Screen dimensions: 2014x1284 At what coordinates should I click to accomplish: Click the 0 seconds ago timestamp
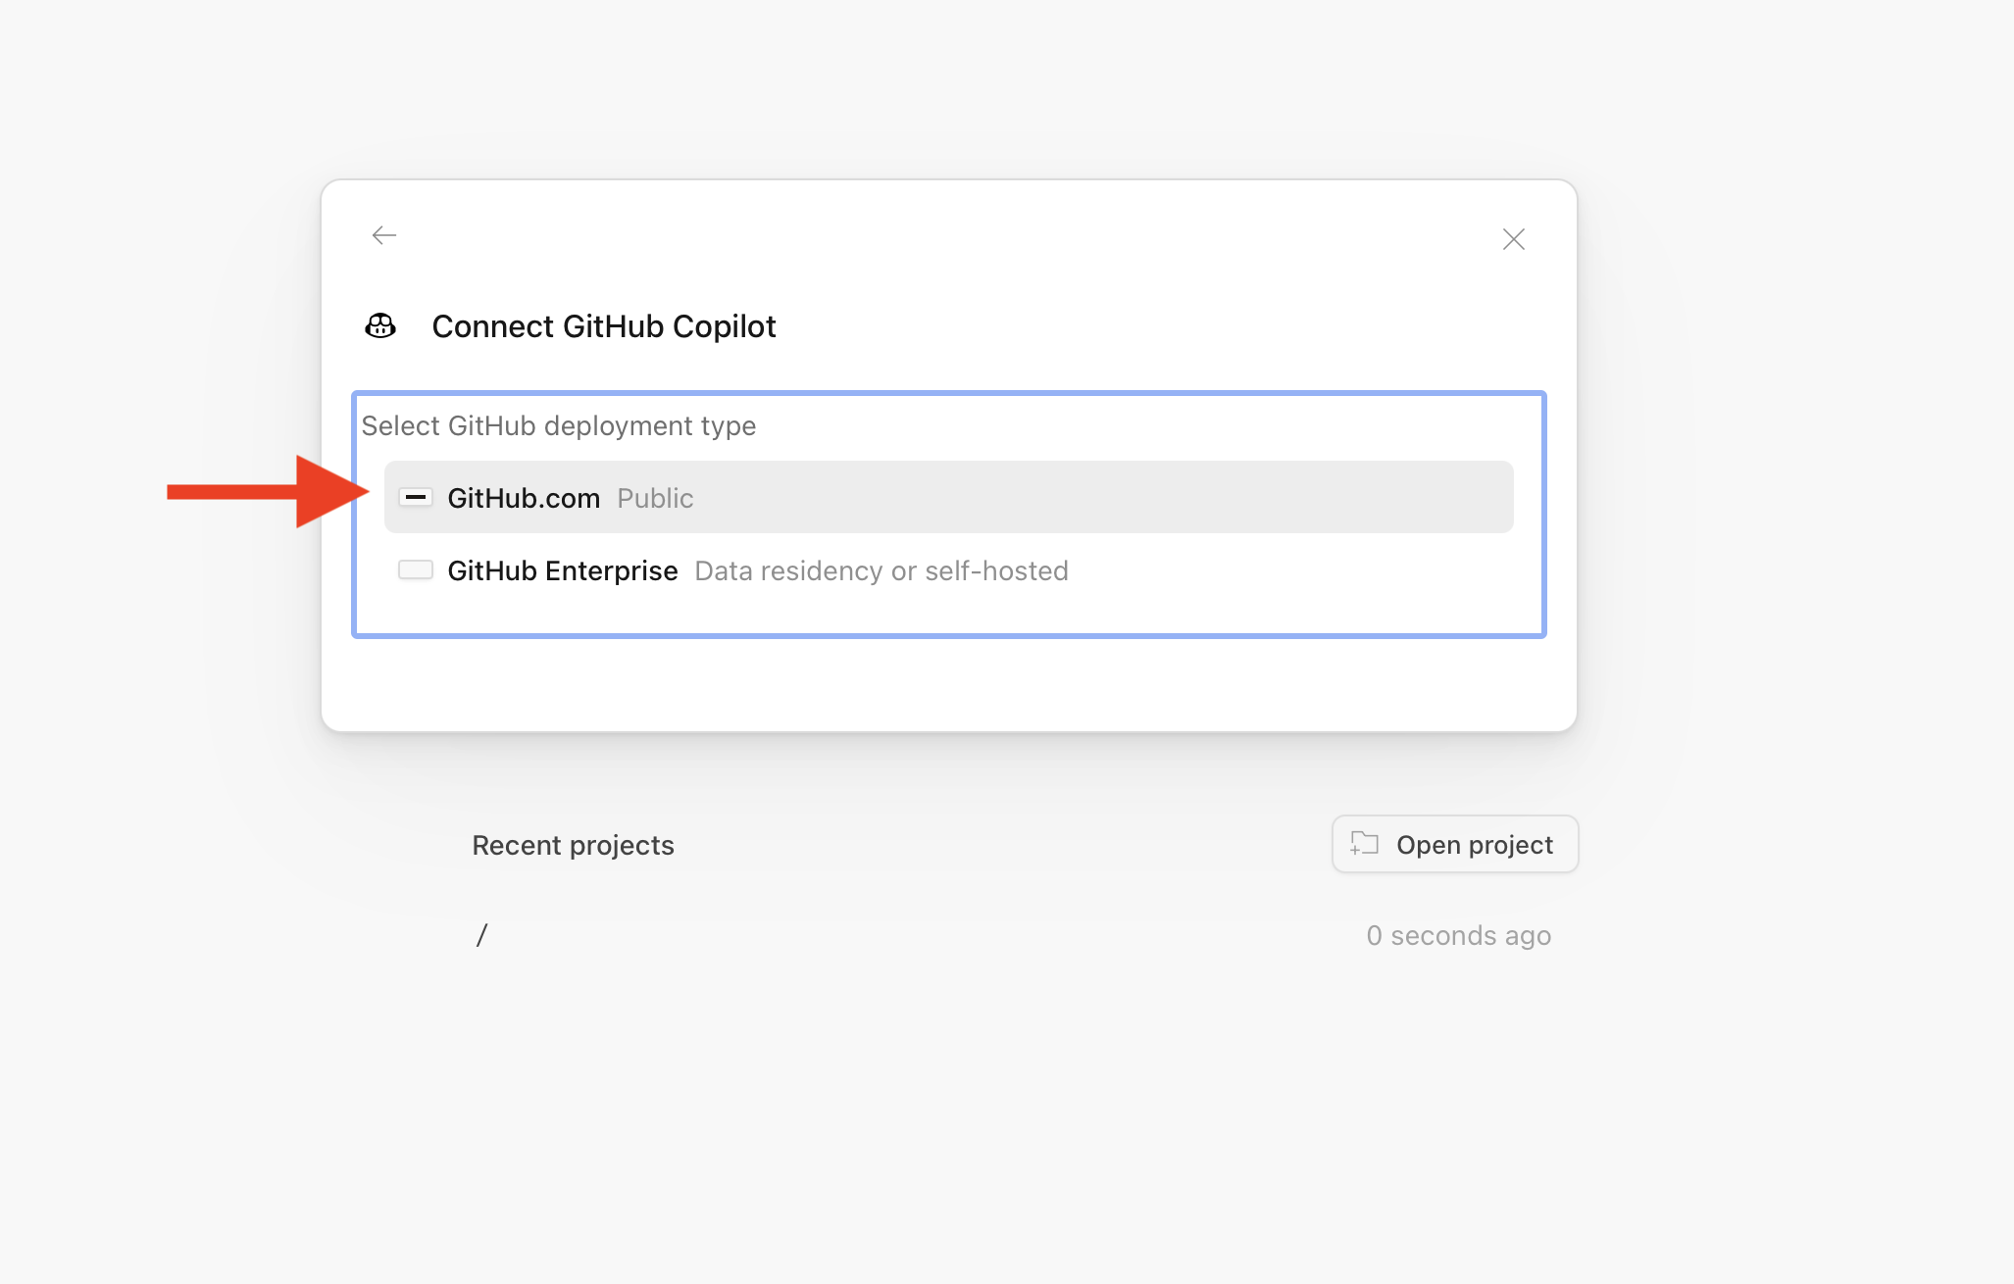pyautogui.click(x=1459, y=935)
